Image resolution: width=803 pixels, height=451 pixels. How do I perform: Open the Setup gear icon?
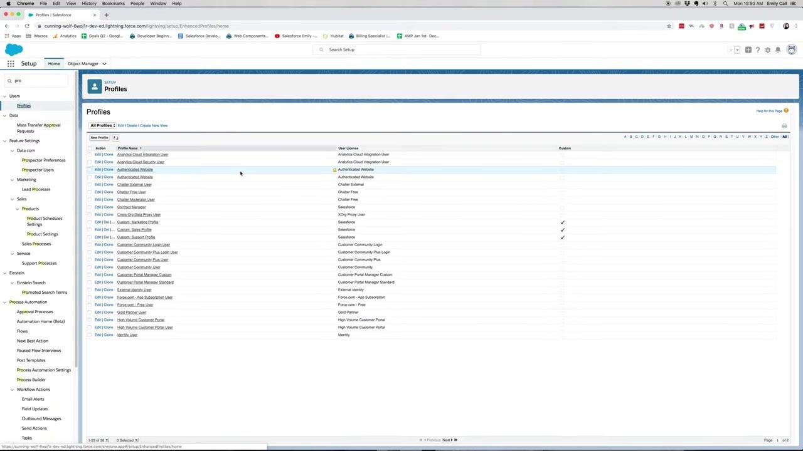768,49
